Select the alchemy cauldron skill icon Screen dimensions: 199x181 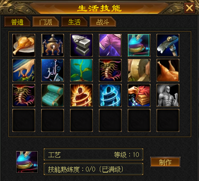coord(53,45)
